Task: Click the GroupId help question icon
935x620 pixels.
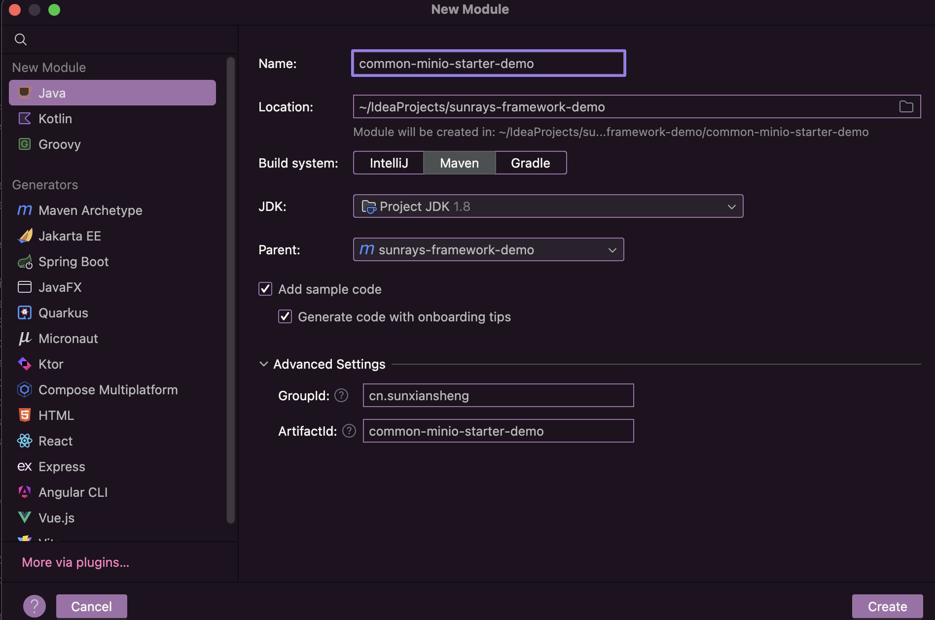Action: (x=341, y=395)
